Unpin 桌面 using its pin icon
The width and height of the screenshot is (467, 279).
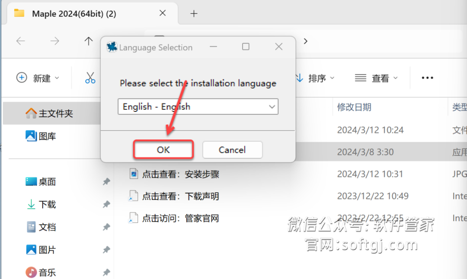pyautogui.click(x=106, y=181)
